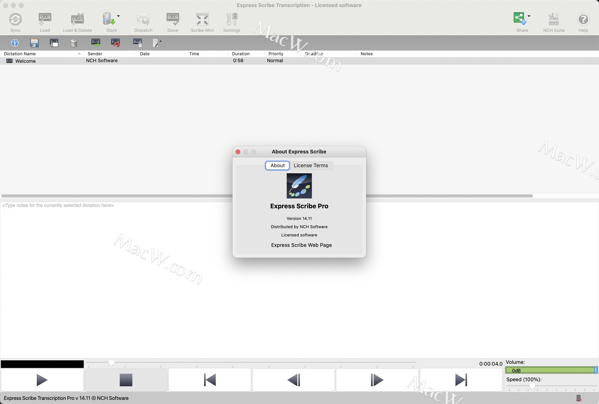The height and width of the screenshot is (404, 599).
Task: Click cassette icon with green forward arrow
Action: [96, 43]
